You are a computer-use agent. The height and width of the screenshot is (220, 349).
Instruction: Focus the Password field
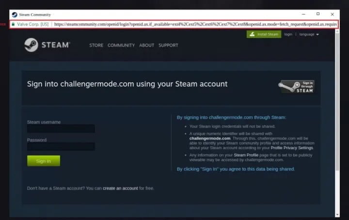pyautogui.click(x=61, y=146)
